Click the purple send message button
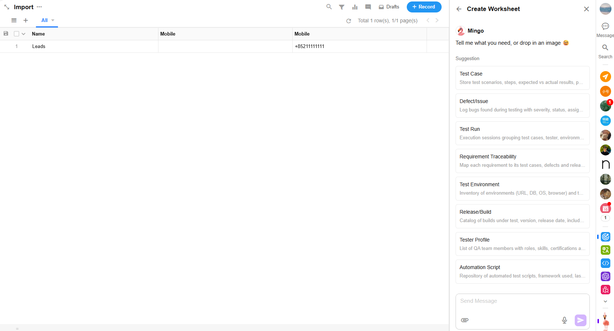This screenshot has height=331, width=614. pyautogui.click(x=580, y=320)
